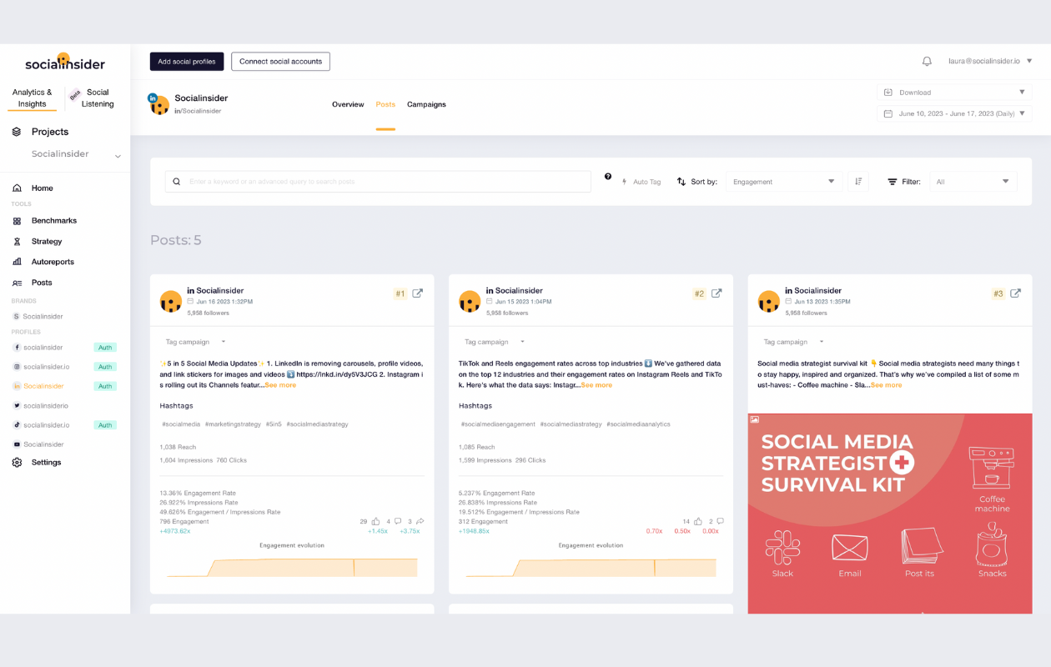Click the Benchmarks grid icon
The width and height of the screenshot is (1051, 667).
pos(17,221)
